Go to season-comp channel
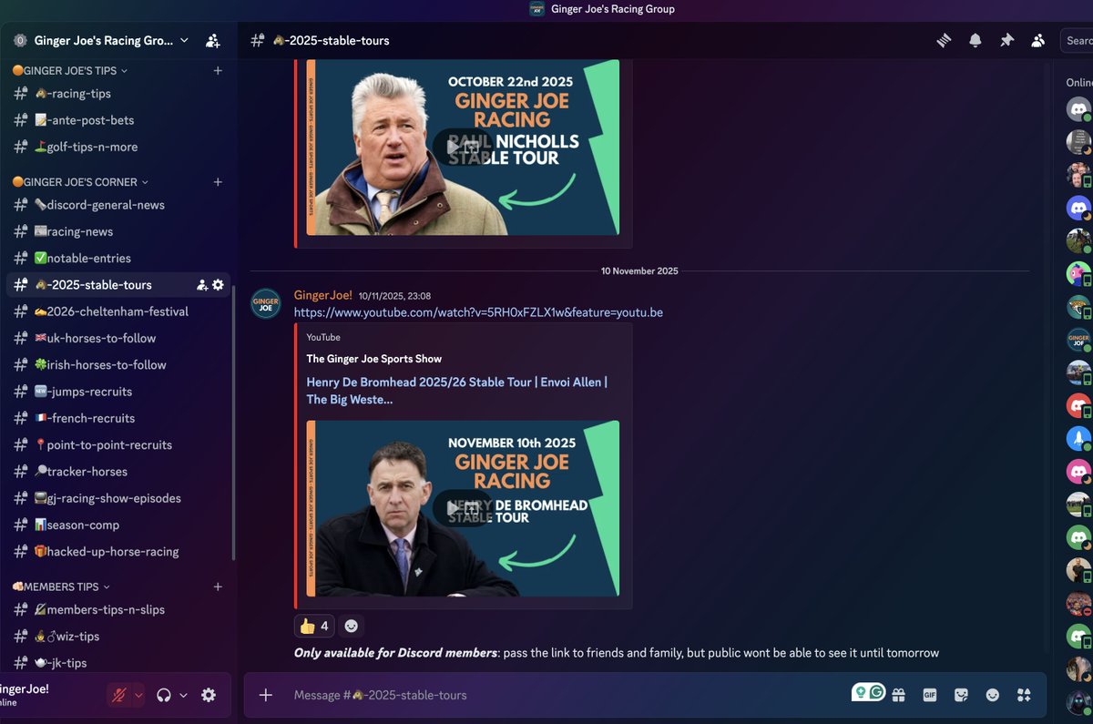1093x724 pixels. pos(118,525)
